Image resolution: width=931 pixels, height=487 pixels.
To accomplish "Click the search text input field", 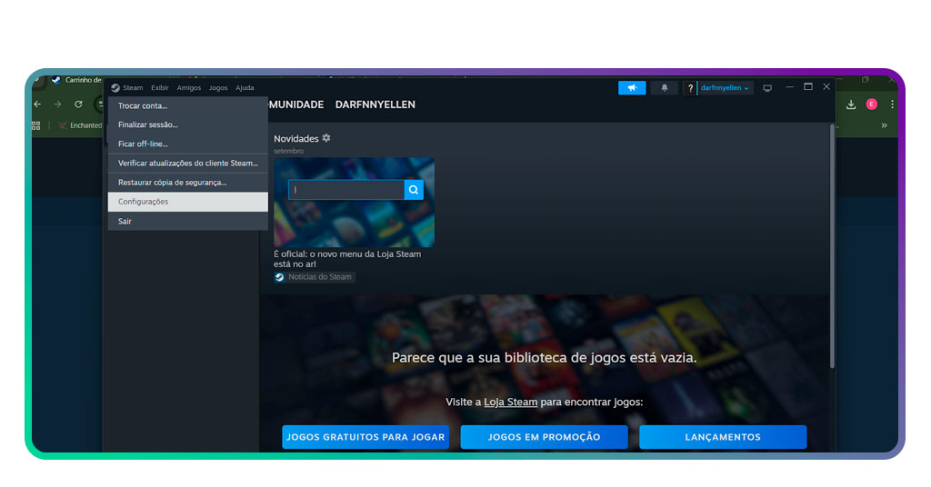I will [346, 190].
